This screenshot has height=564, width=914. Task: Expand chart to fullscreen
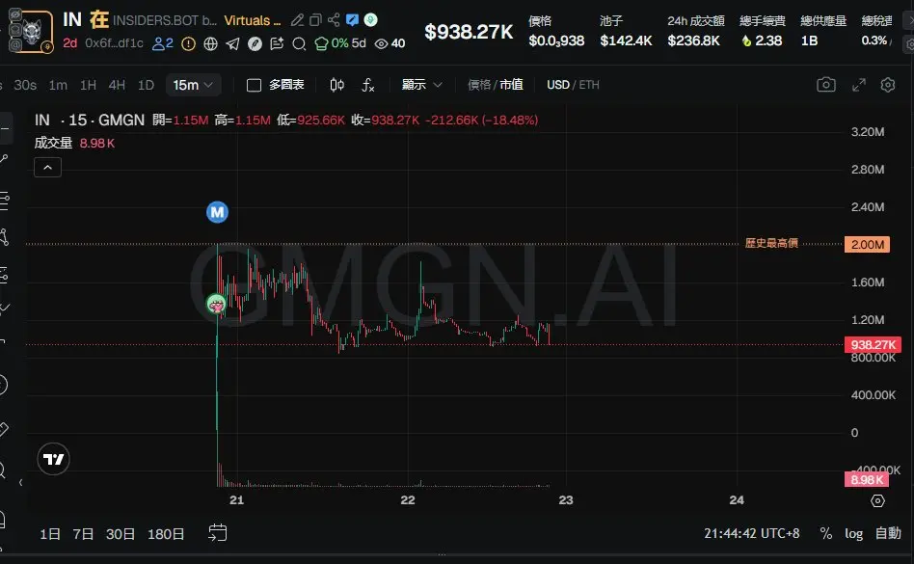(x=859, y=85)
